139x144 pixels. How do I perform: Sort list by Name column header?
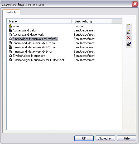coord(39,21)
